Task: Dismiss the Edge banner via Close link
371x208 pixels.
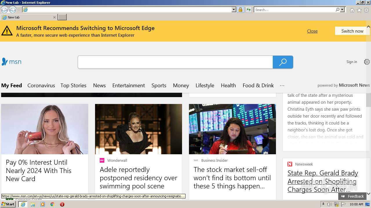Action: tap(312, 31)
